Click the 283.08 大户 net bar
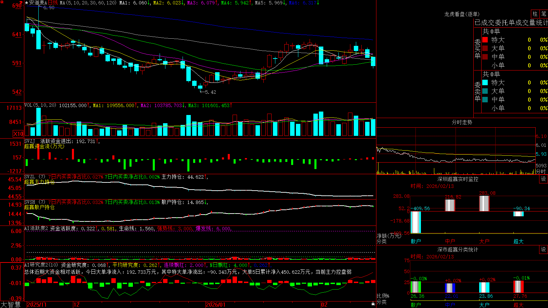Screen dimensions: 548x308 pos(484,204)
